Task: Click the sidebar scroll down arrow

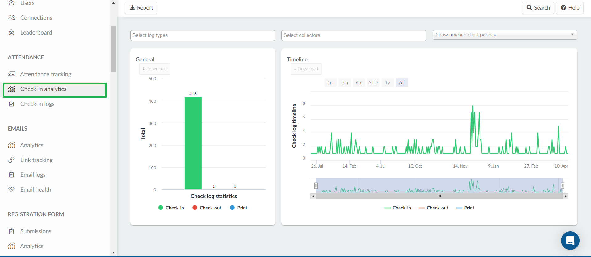Action: click(x=113, y=252)
